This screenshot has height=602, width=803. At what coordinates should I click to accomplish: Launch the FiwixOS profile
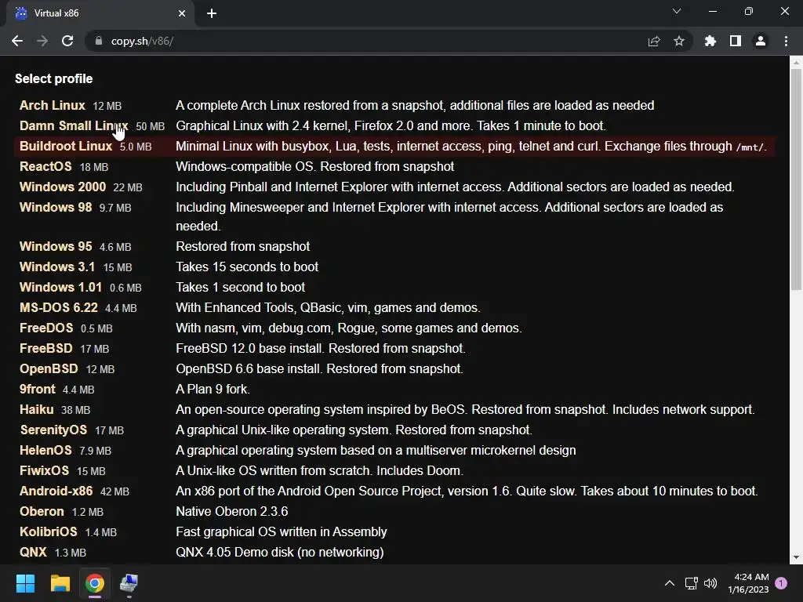[x=44, y=471]
